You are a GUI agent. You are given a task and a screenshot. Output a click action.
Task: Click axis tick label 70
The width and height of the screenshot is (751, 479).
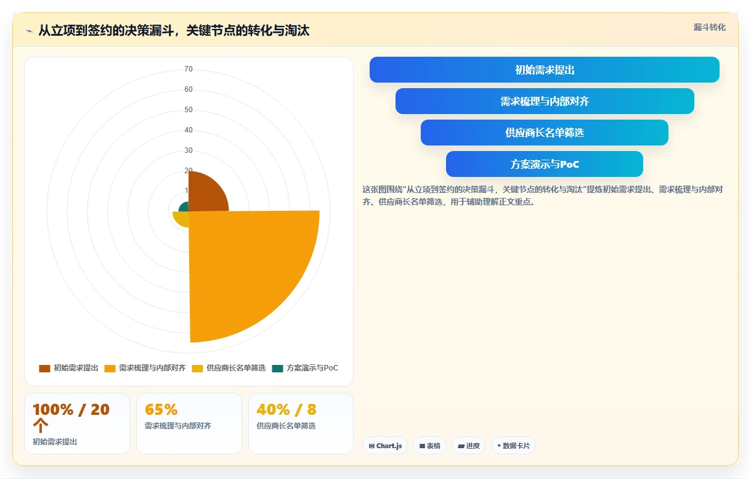(189, 69)
